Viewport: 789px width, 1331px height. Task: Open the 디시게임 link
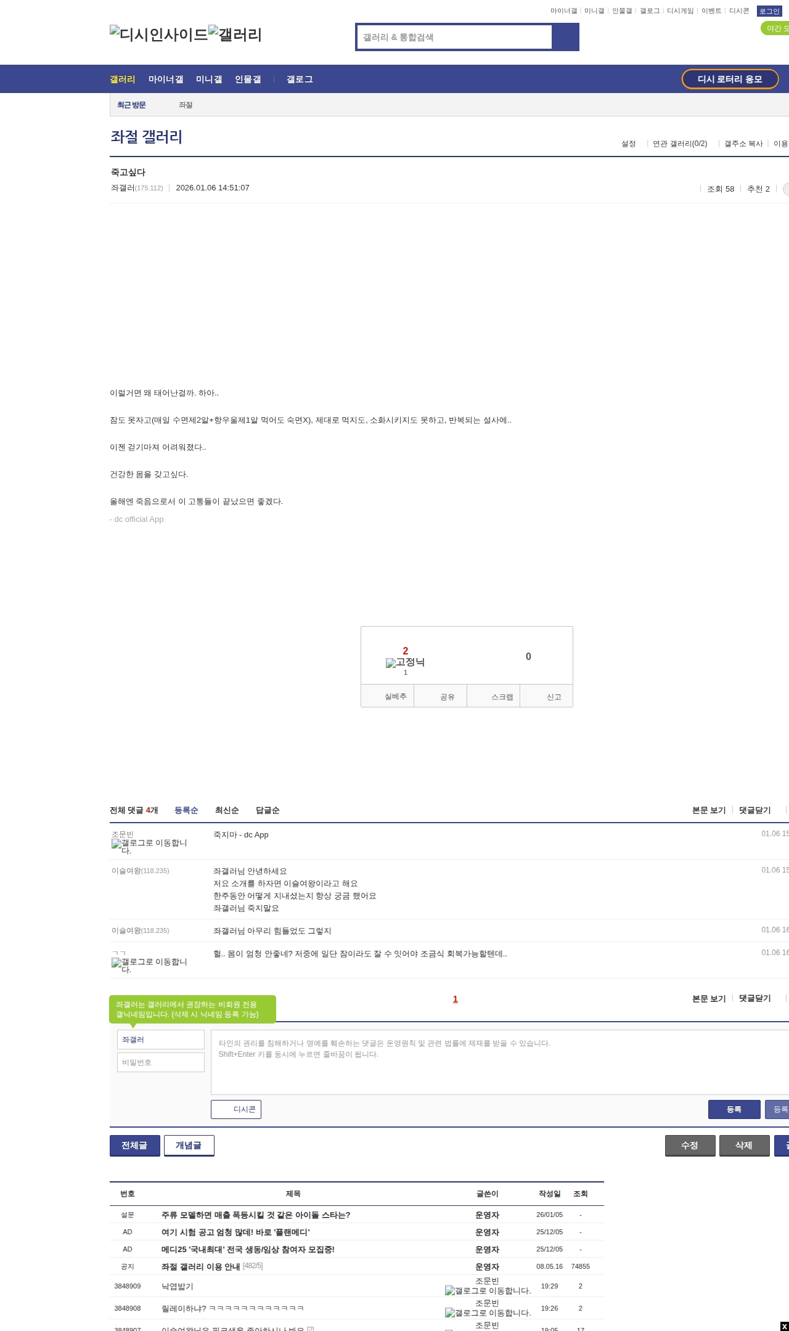click(681, 11)
